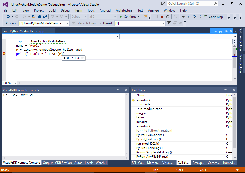The image size is (245, 173).
Task: Click the Continue debugging button
Action: coord(128,17)
